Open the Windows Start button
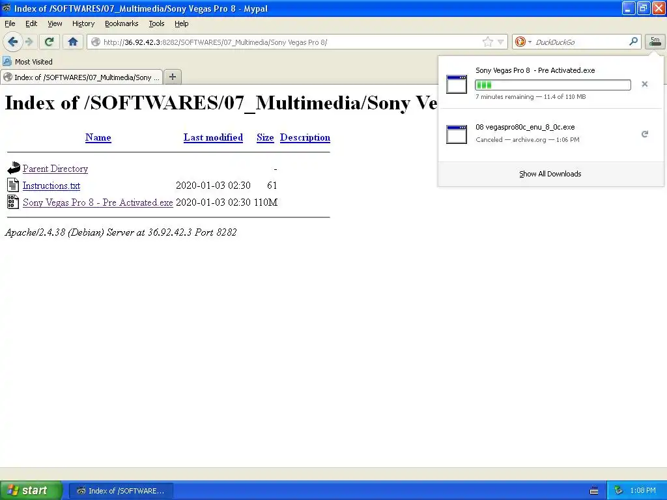The height and width of the screenshot is (500, 667). (x=31, y=490)
